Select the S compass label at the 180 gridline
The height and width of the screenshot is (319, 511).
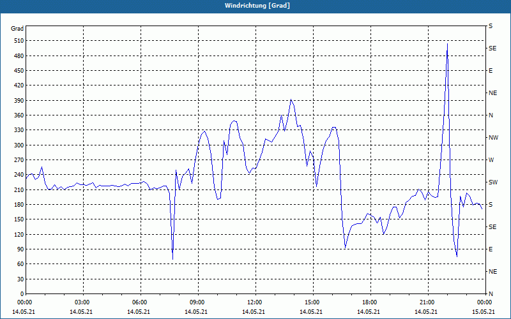pyautogui.click(x=491, y=205)
